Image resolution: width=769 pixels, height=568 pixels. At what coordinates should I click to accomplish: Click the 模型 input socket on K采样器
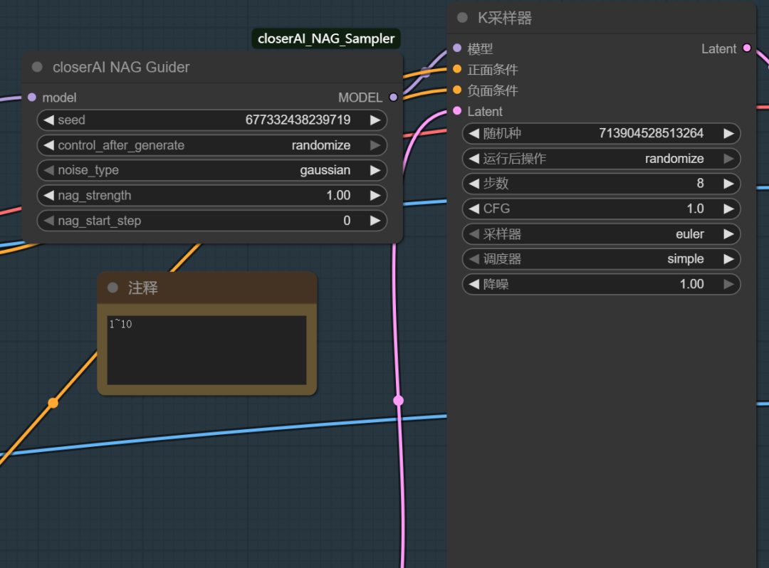tap(457, 48)
